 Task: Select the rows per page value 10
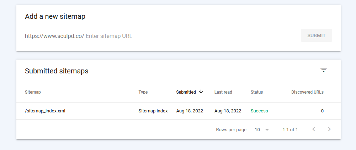coord(257,130)
